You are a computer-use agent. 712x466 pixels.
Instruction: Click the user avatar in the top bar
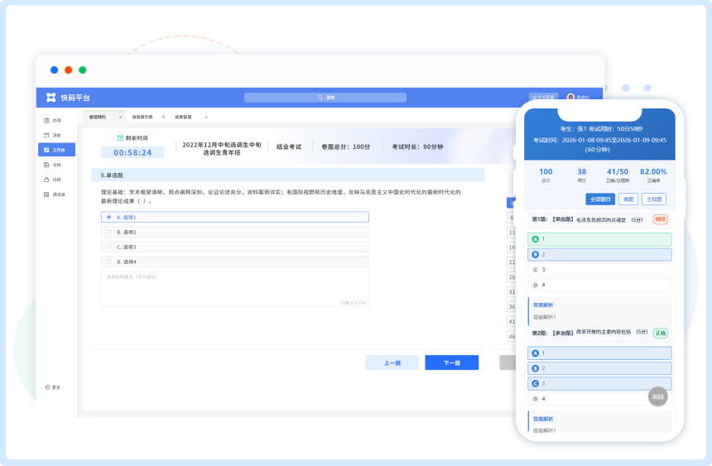pyautogui.click(x=570, y=98)
